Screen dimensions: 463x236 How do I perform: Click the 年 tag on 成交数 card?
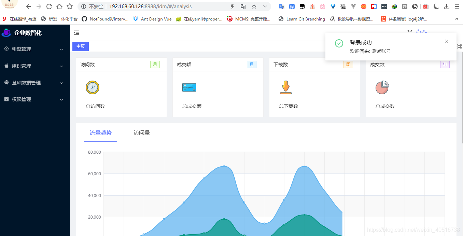(445, 65)
